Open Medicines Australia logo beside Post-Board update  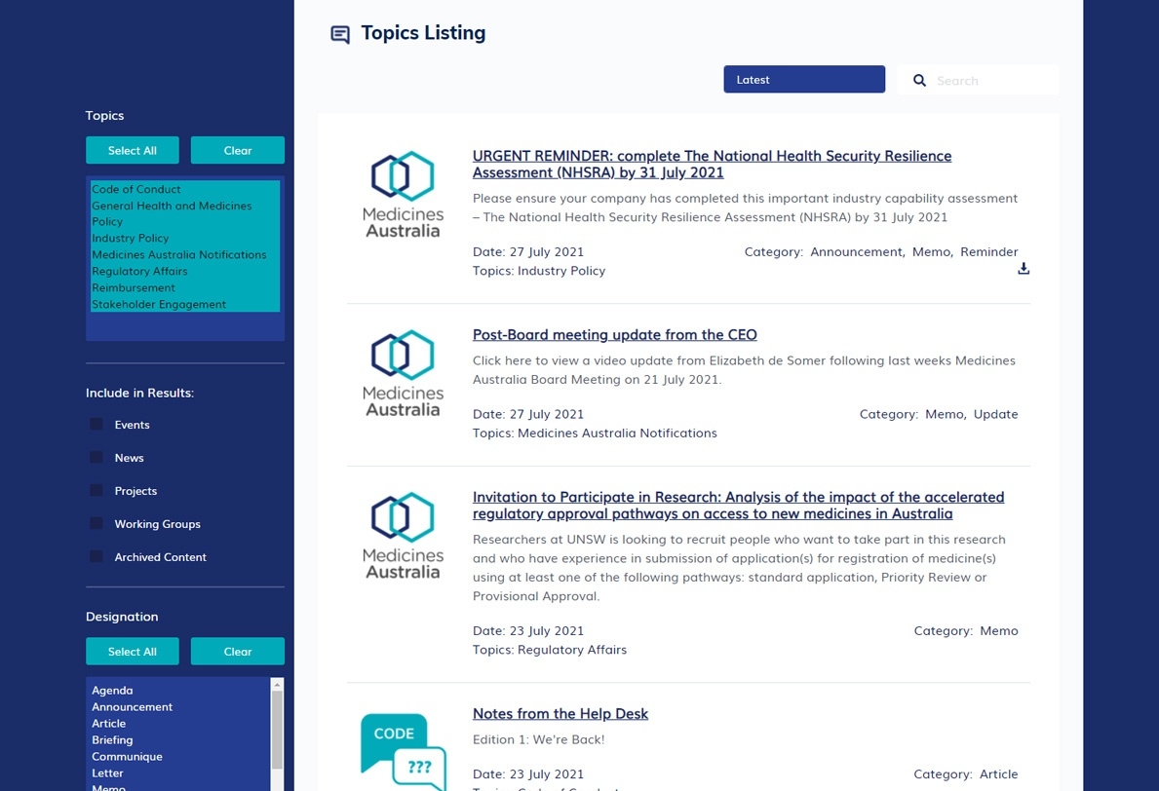point(403,373)
